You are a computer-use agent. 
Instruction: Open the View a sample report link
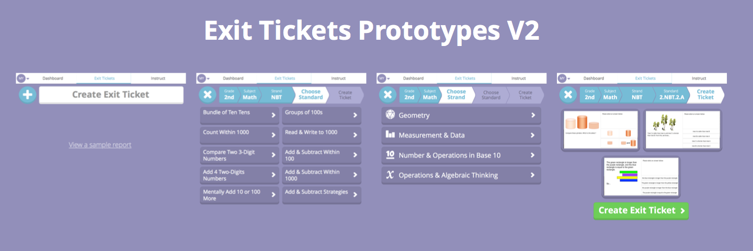tap(100, 145)
